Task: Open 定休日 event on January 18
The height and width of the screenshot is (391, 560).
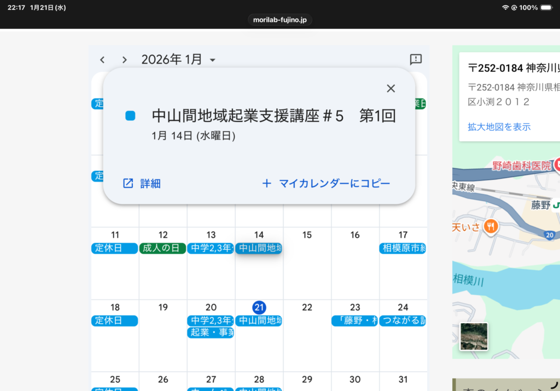Action: (115, 321)
